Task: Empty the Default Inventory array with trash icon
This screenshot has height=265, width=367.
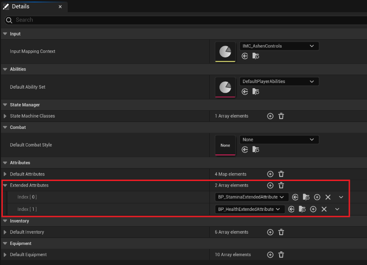Action: click(x=281, y=232)
